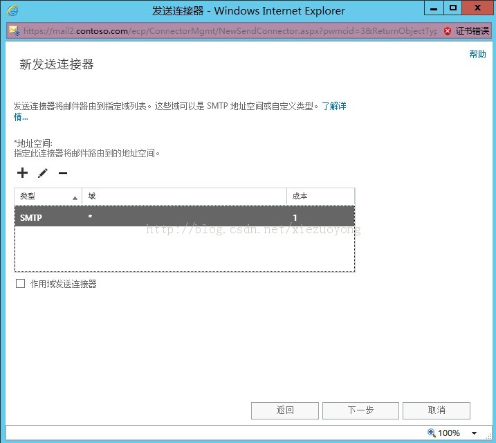Select the SMTP address space row
Viewport: 496px width, 443px height.
(184, 217)
